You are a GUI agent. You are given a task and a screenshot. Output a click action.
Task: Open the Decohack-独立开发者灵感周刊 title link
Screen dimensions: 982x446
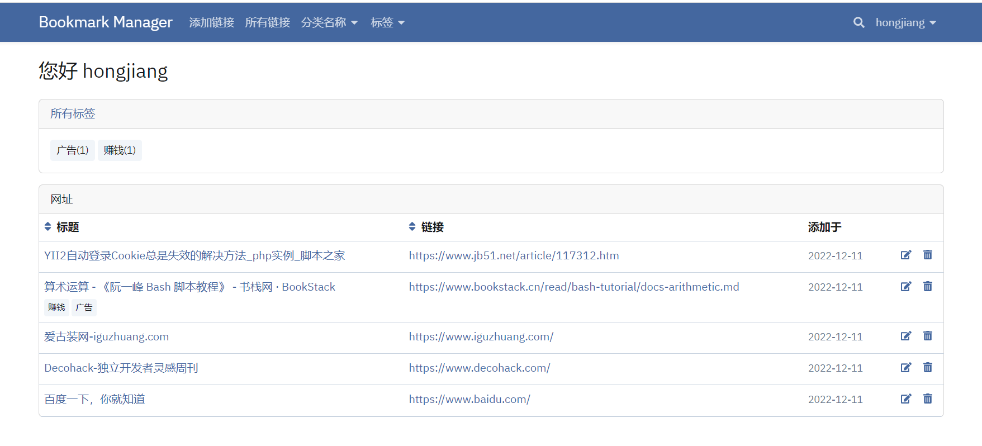coord(121,368)
